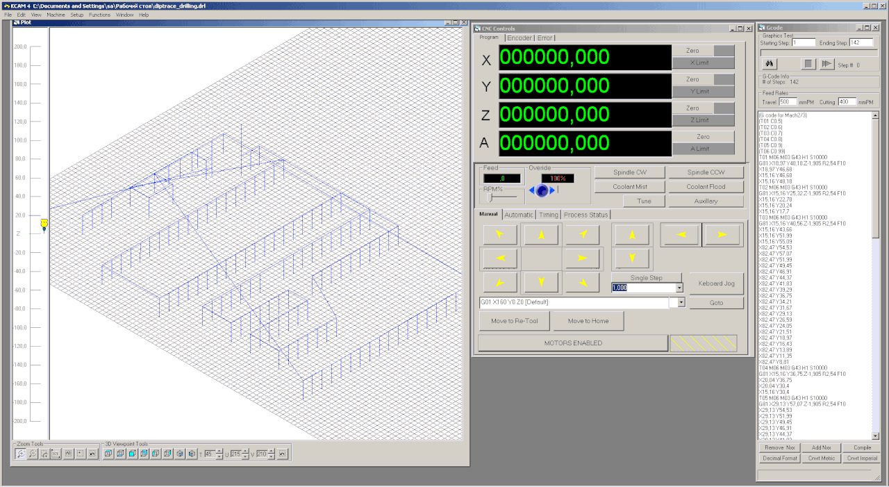Image resolution: width=889 pixels, height=487 pixels.
Task: Click the binoculars search button in Gcode
Action: click(770, 64)
